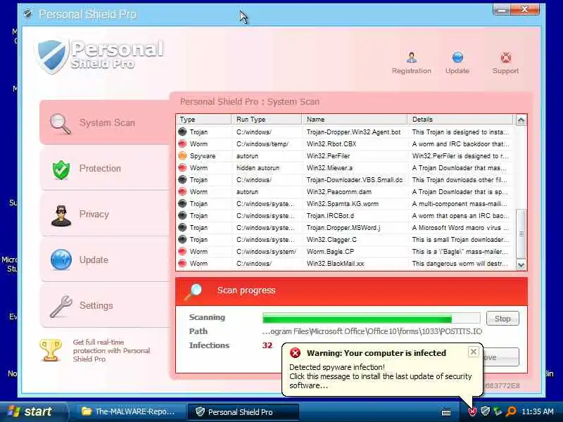
Task: Sort by the Run Type column header
Action: click(267, 119)
